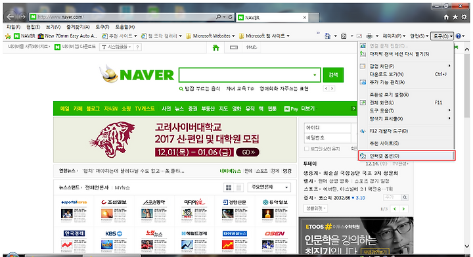Click the Read mail icon in the command bar
This screenshot has height=257, width=473.
(x=359, y=36)
